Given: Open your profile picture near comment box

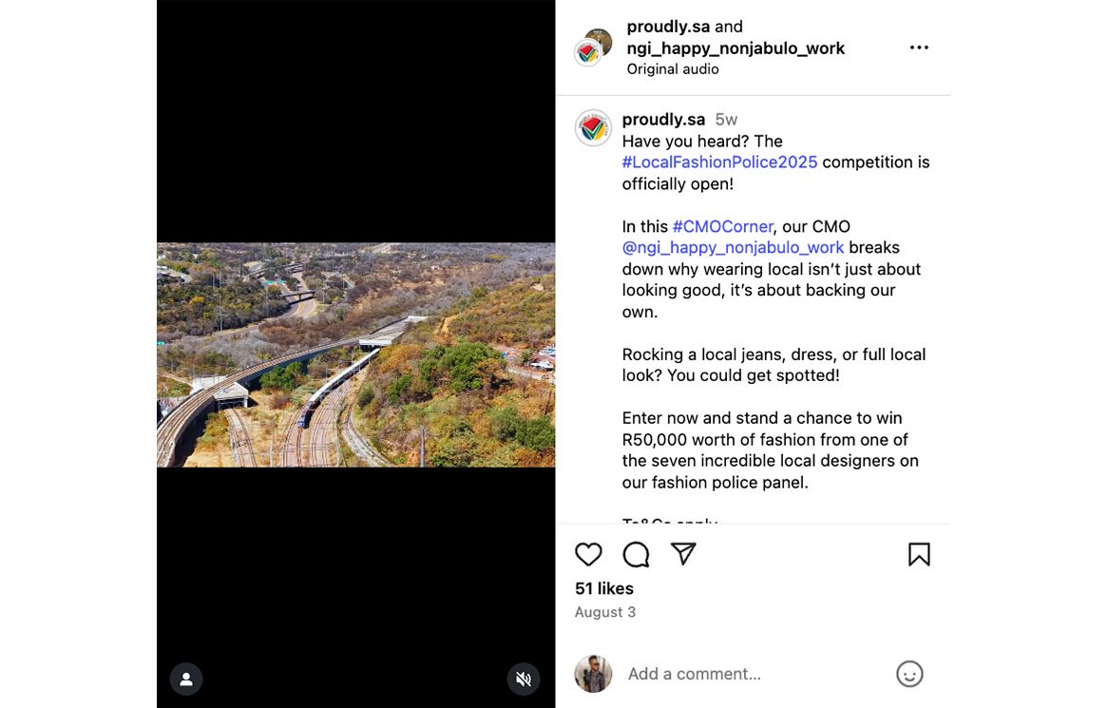Looking at the screenshot, I should (593, 674).
